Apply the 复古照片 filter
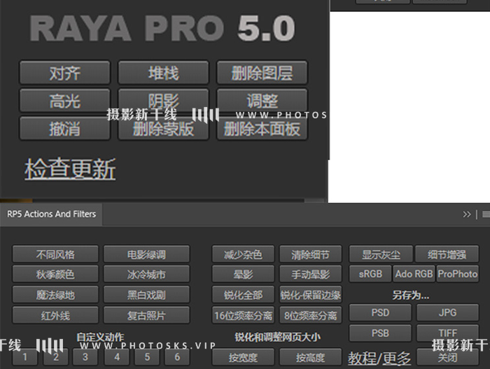The height and width of the screenshot is (369, 490). coord(146,315)
